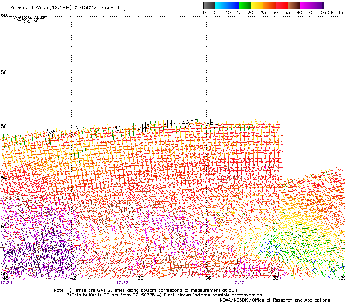Click the cyan-to-blue 5–15 knots legend segment
This screenshot has width=345, height=303.
[x=227, y=6]
